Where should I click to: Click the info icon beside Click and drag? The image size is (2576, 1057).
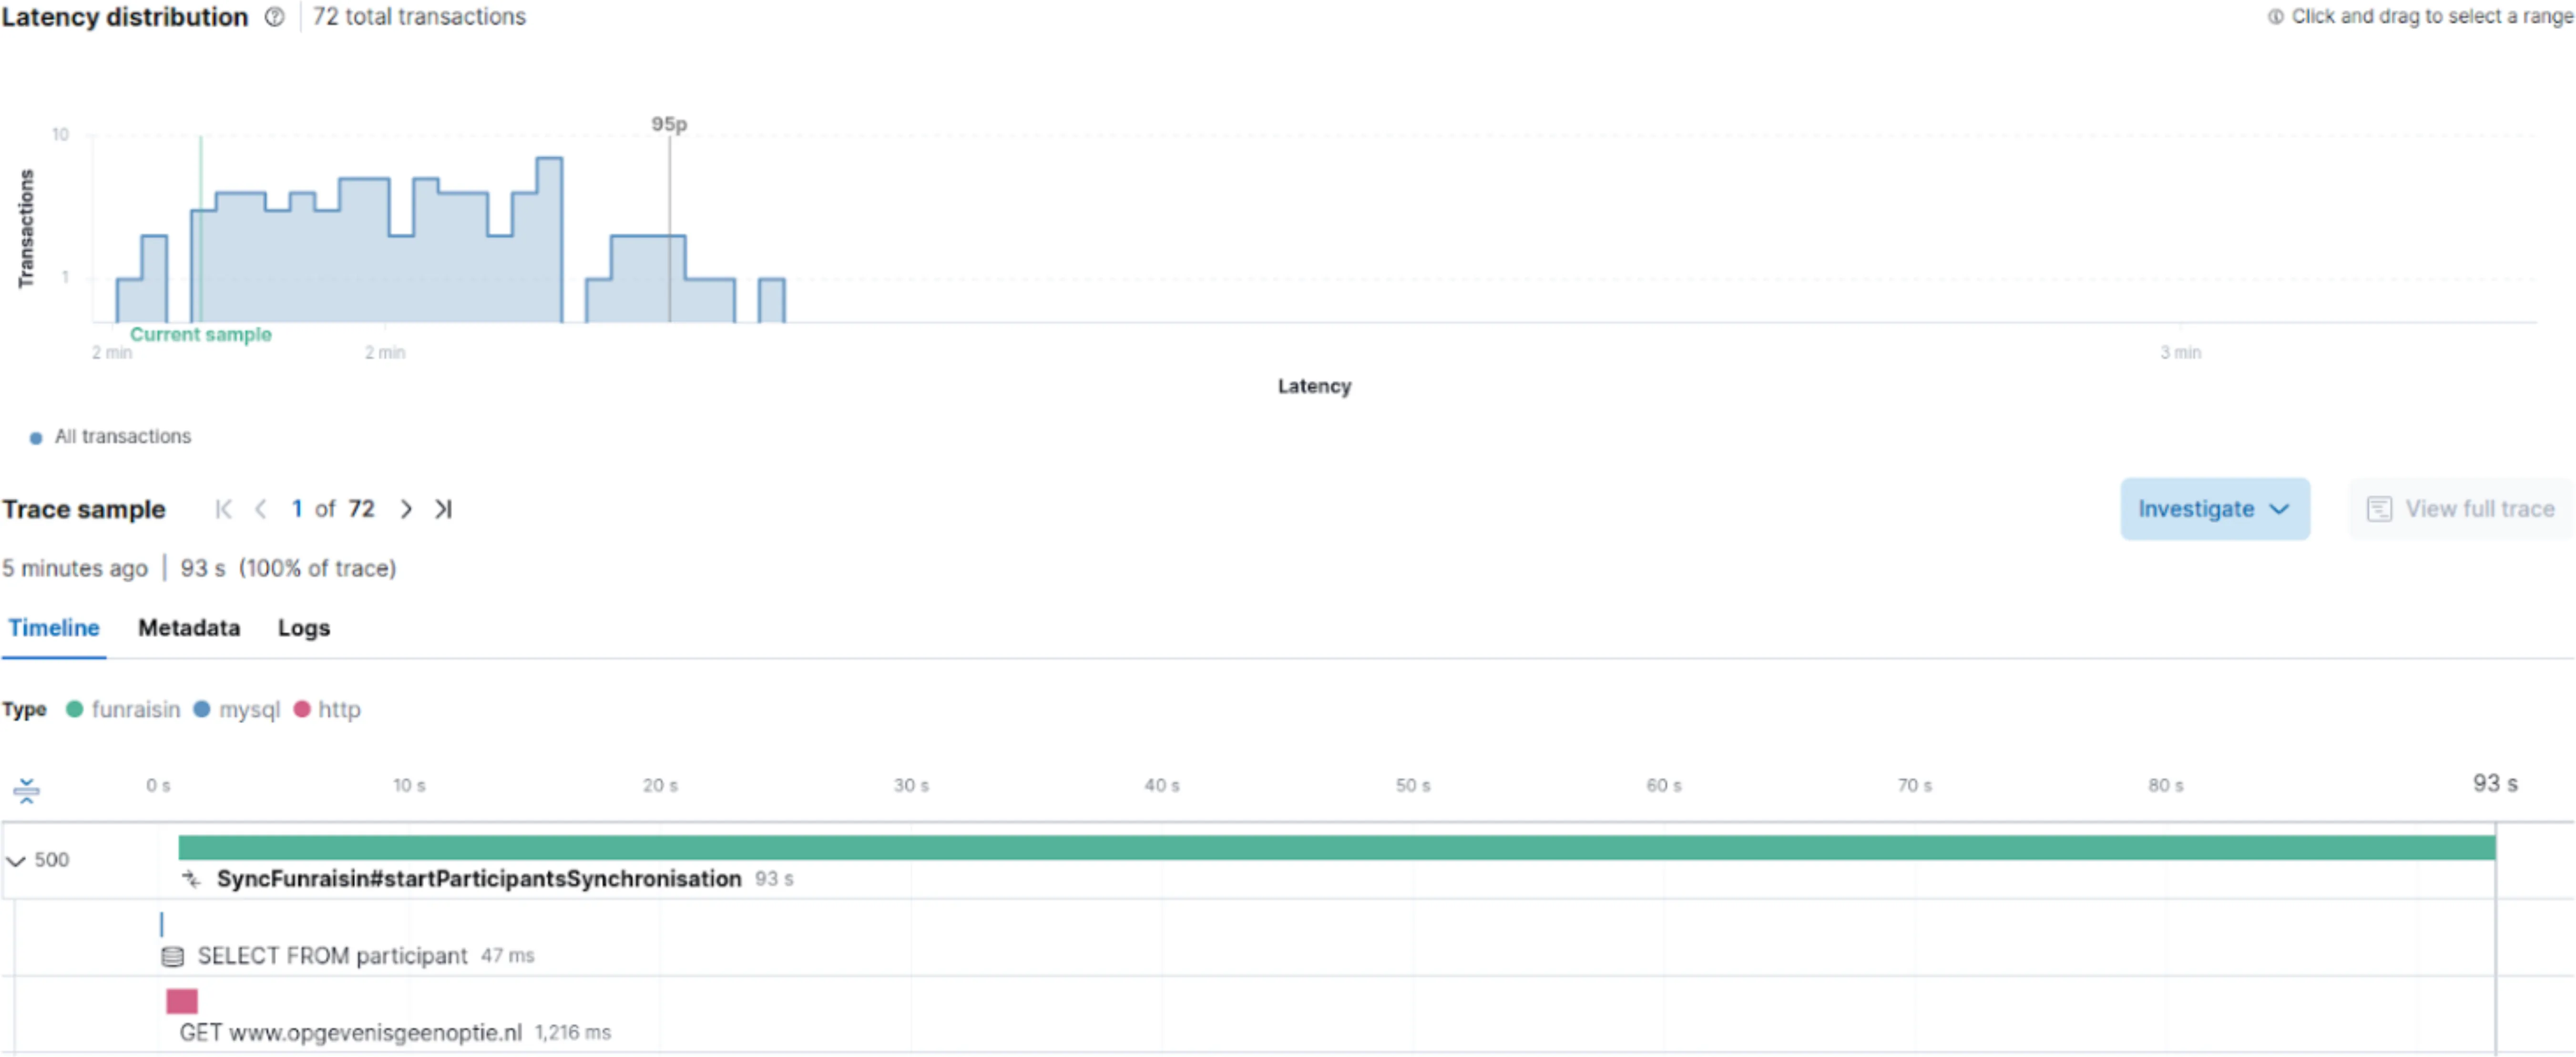coord(2275,17)
